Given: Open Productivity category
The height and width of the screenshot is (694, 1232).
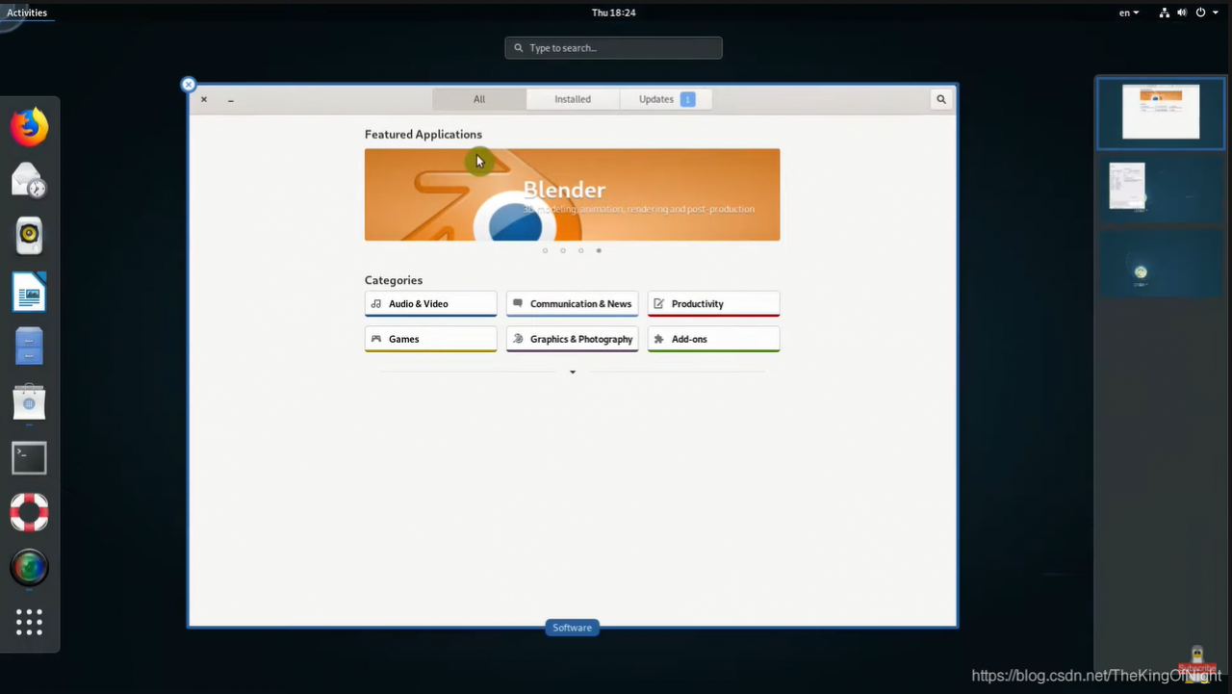Looking at the screenshot, I should click(714, 303).
